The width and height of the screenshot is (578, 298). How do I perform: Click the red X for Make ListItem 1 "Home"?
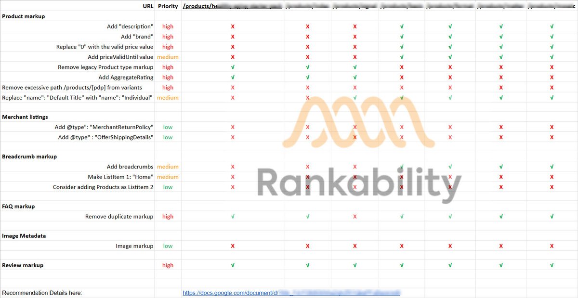[x=233, y=177]
